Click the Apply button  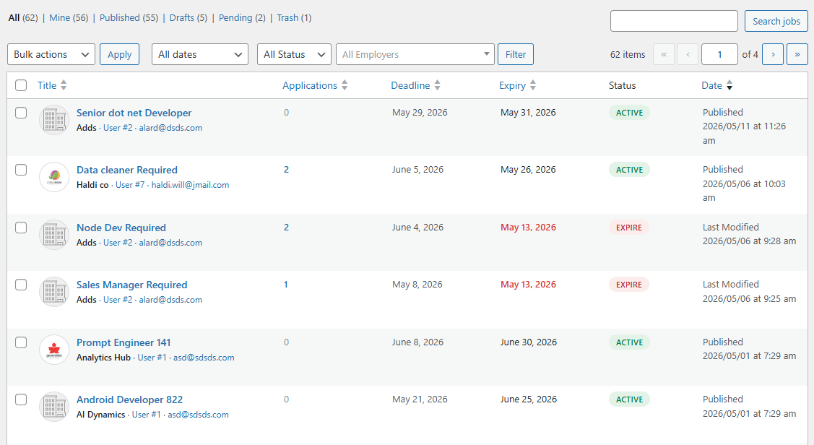coord(119,54)
